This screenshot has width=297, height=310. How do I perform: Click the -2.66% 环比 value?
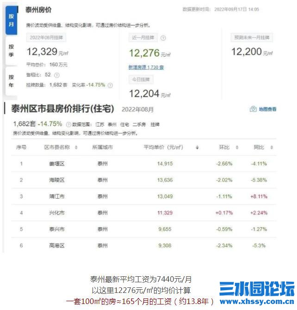click(x=224, y=164)
